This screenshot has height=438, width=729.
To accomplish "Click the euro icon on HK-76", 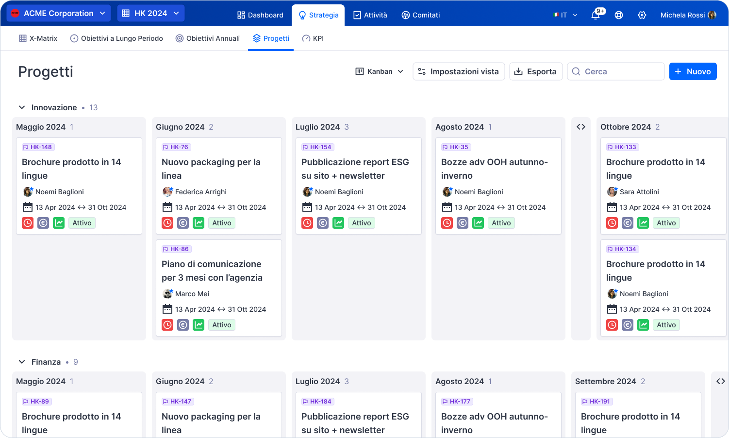I will tap(183, 223).
